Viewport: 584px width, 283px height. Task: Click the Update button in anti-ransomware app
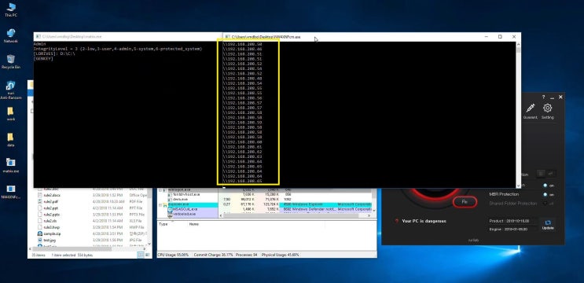548,225
